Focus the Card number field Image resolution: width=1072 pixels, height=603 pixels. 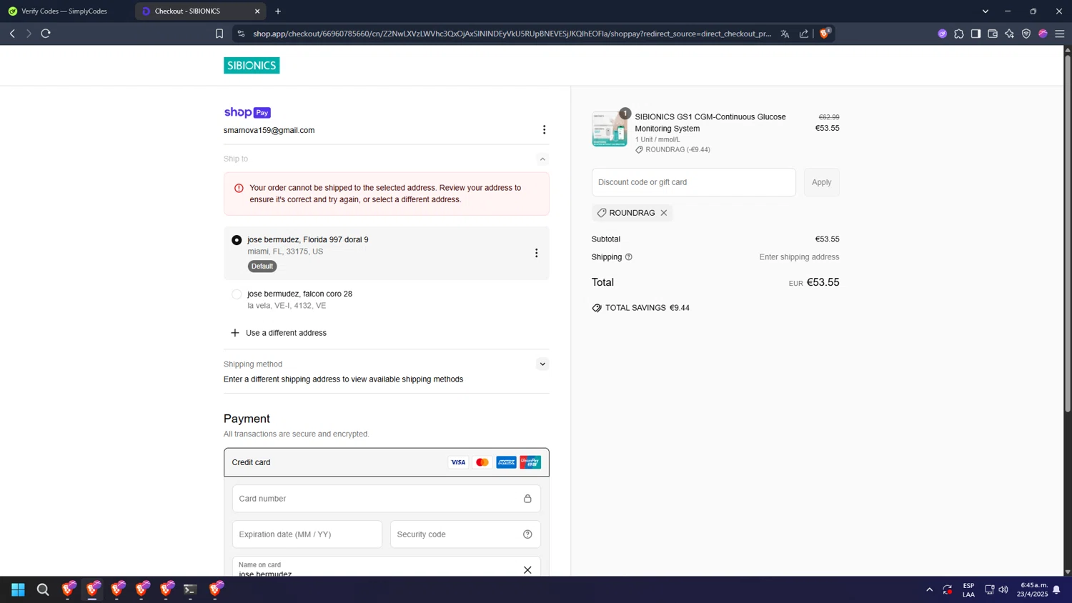coord(387,499)
